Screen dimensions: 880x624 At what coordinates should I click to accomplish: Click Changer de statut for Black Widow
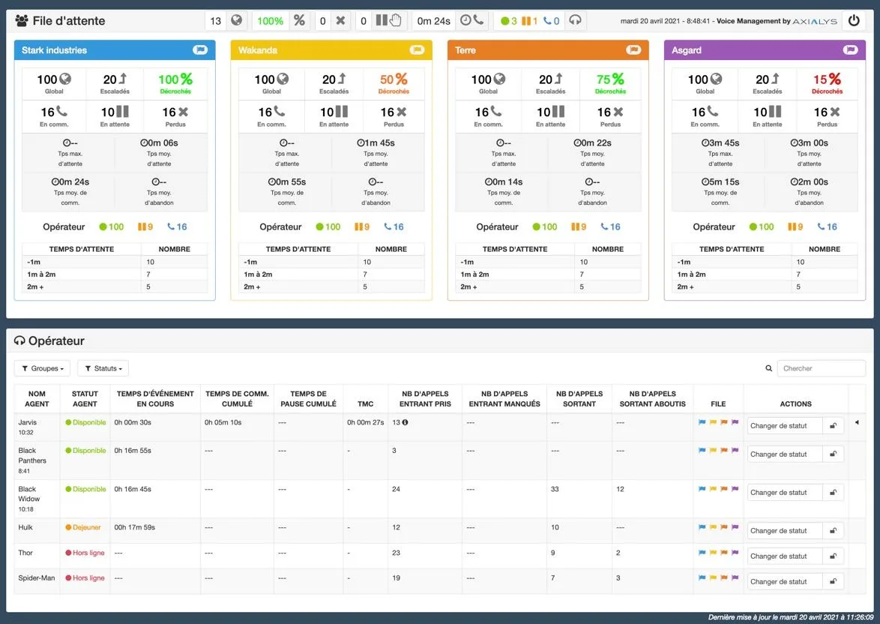[x=785, y=493]
